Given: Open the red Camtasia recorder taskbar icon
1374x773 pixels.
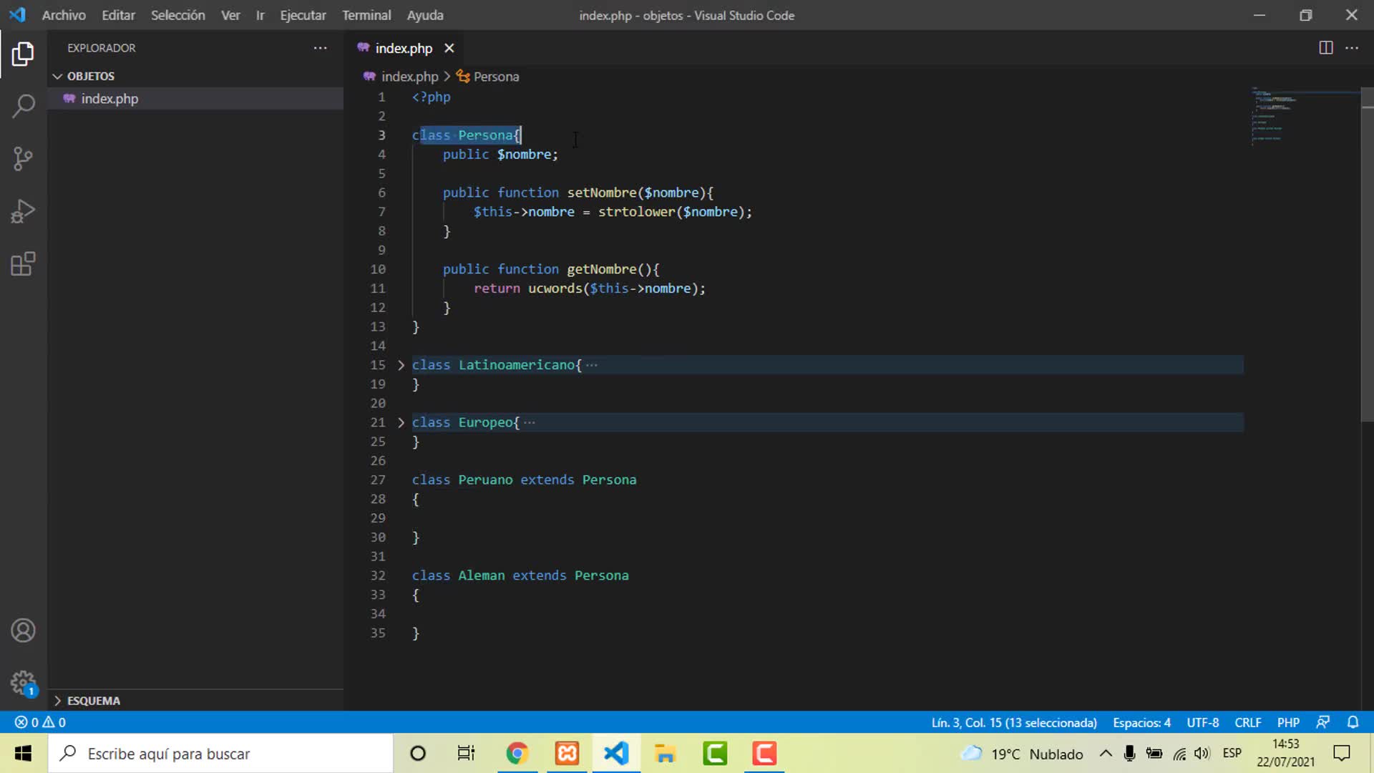Looking at the screenshot, I should coord(764,754).
